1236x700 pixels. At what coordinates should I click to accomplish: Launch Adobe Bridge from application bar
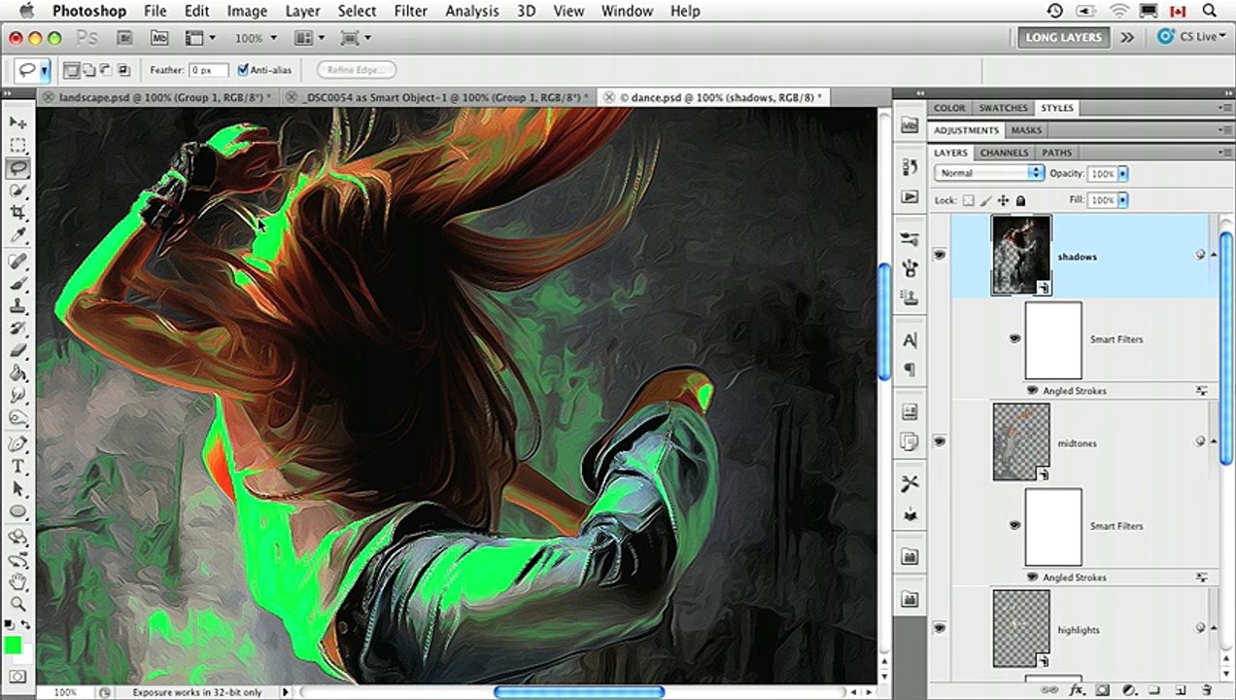124,38
